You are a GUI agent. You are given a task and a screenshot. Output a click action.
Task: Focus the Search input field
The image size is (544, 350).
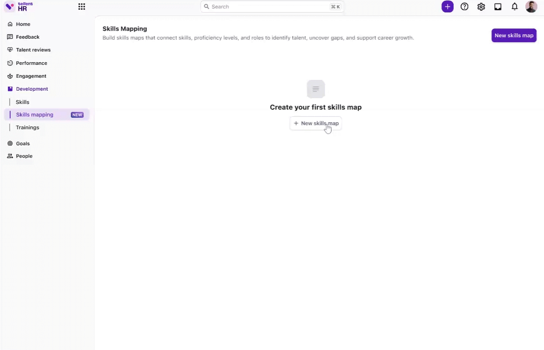coord(272,7)
